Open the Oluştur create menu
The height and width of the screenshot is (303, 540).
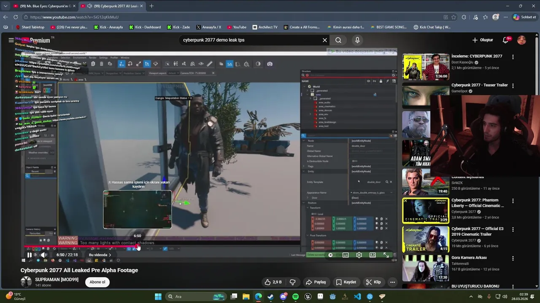click(x=483, y=40)
